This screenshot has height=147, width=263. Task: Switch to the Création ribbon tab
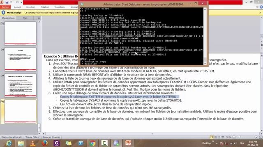45,7
